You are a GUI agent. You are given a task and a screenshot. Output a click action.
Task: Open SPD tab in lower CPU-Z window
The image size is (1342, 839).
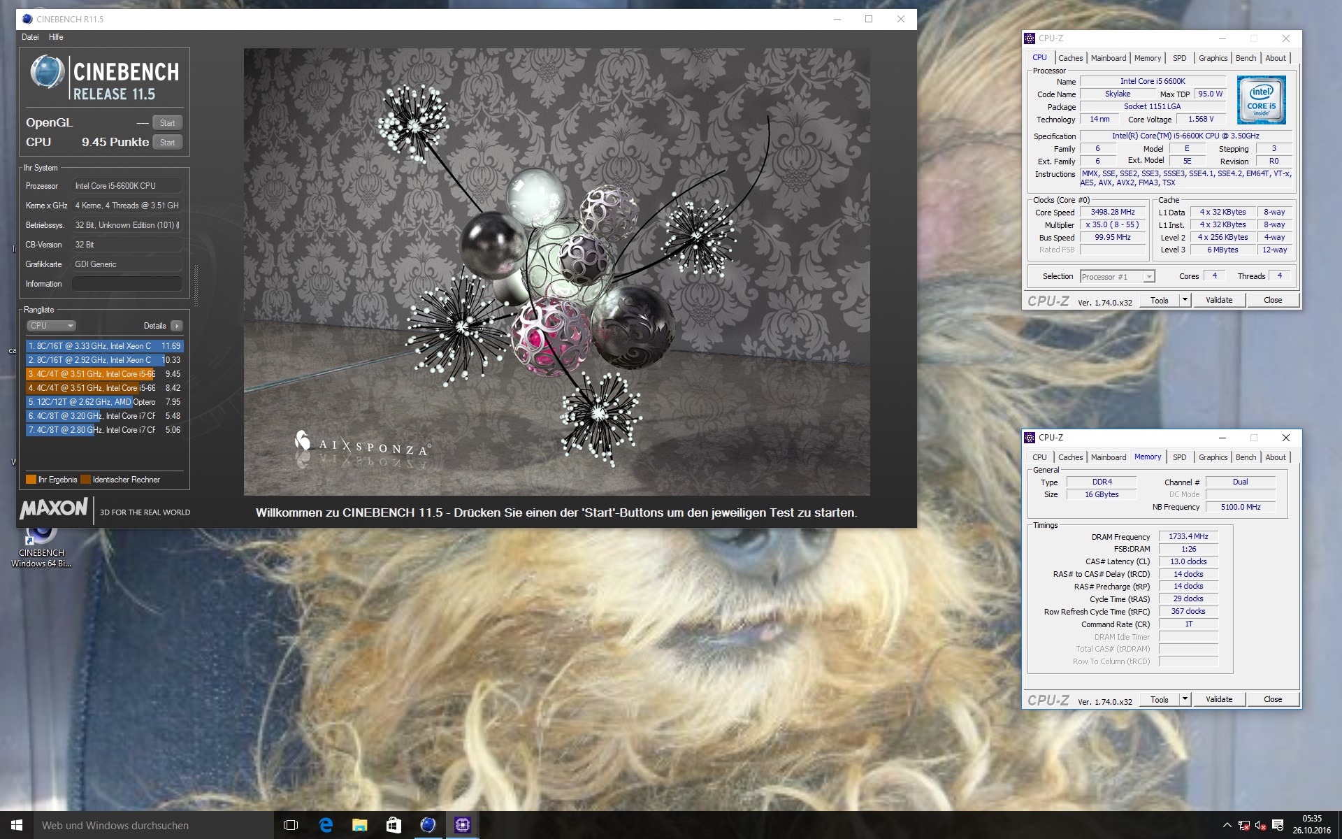coord(1180,457)
